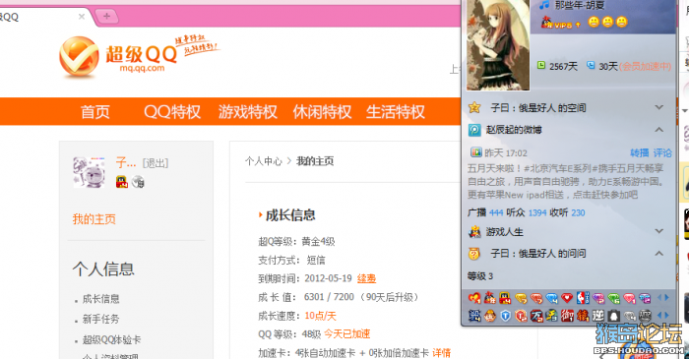Click the VIP6 year-member badge
The image size is (689, 359).
pos(560,23)
